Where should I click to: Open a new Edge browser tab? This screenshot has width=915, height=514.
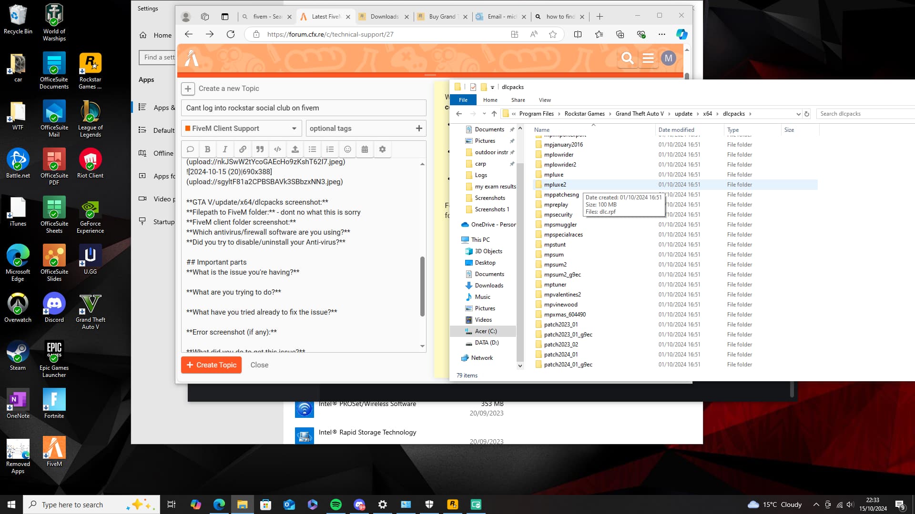(600, 17)
